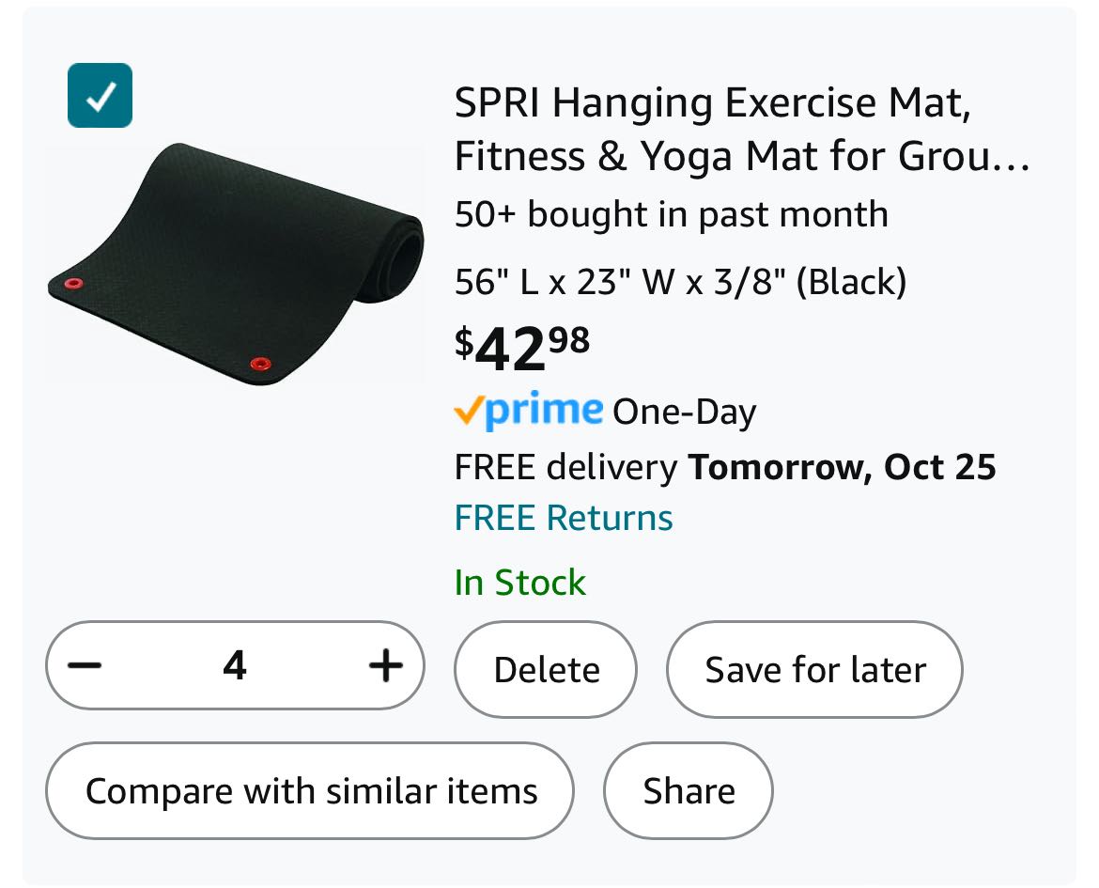Follow the FREE Returns link
This screenshot has height=888, width=1099.
tap(564, 518)
